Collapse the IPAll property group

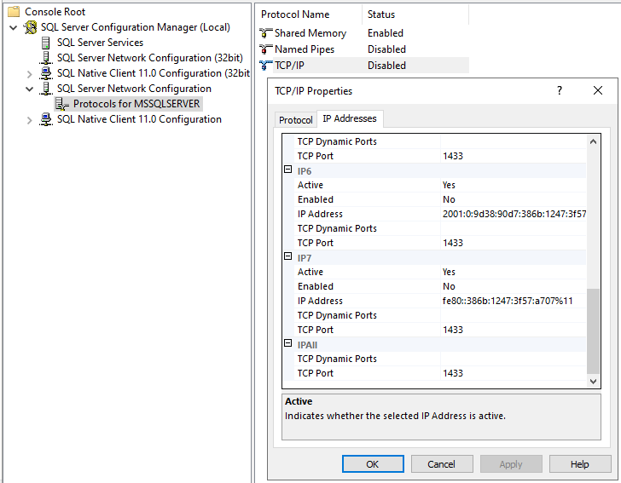click(x=288, y=344)
